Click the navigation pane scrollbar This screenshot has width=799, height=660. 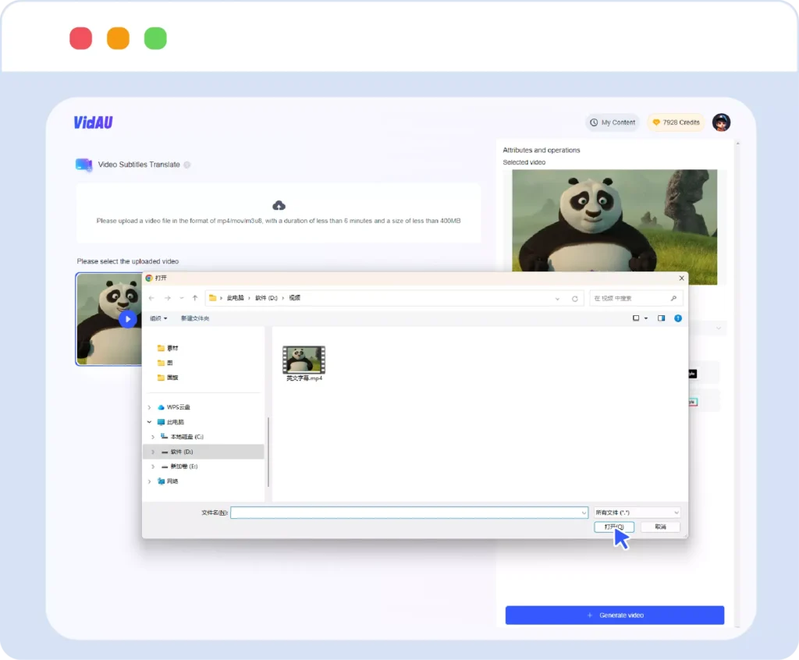point(268,452)
